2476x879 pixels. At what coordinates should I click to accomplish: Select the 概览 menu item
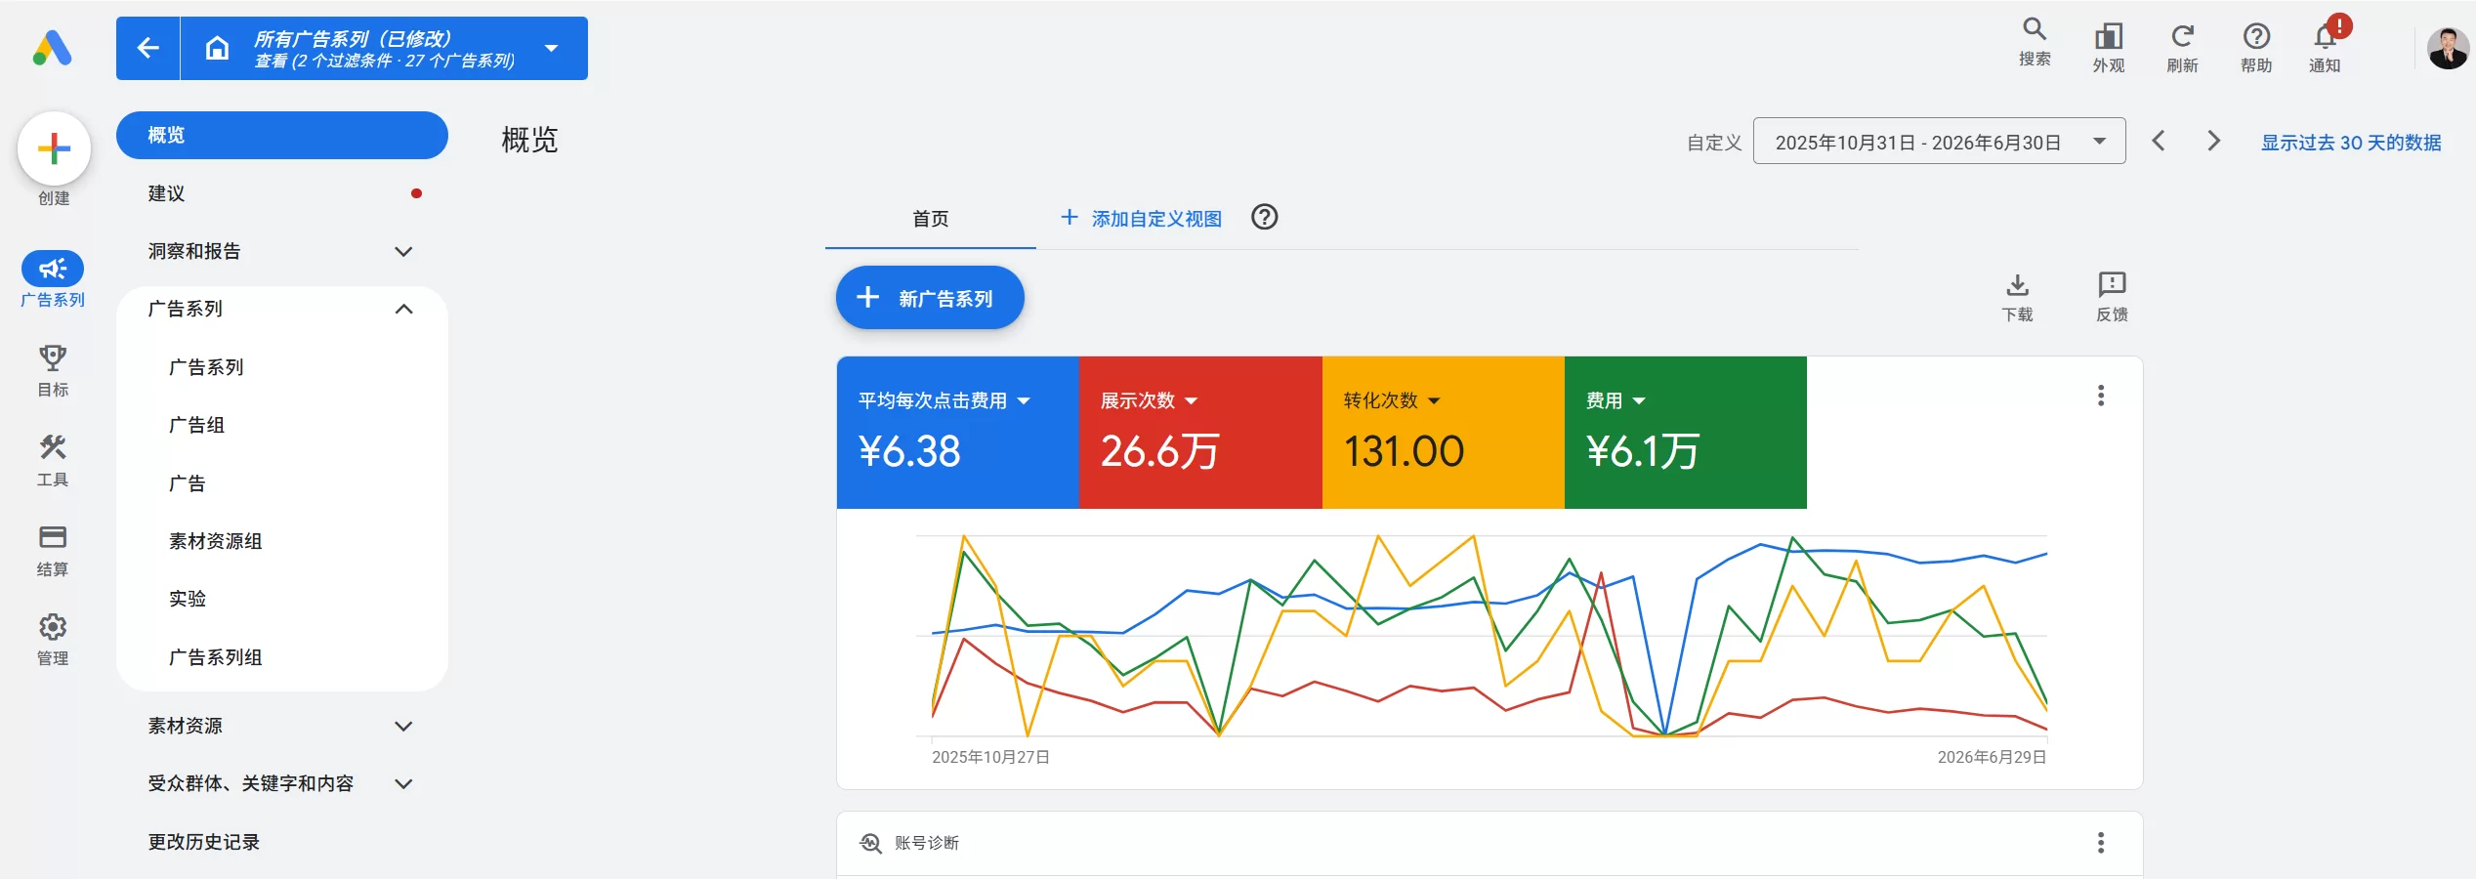(282, 135)
